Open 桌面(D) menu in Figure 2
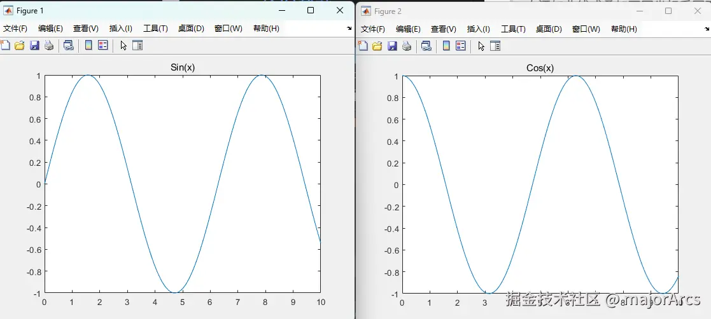Screen dimensions: 711x319 [x=549, y=29]
